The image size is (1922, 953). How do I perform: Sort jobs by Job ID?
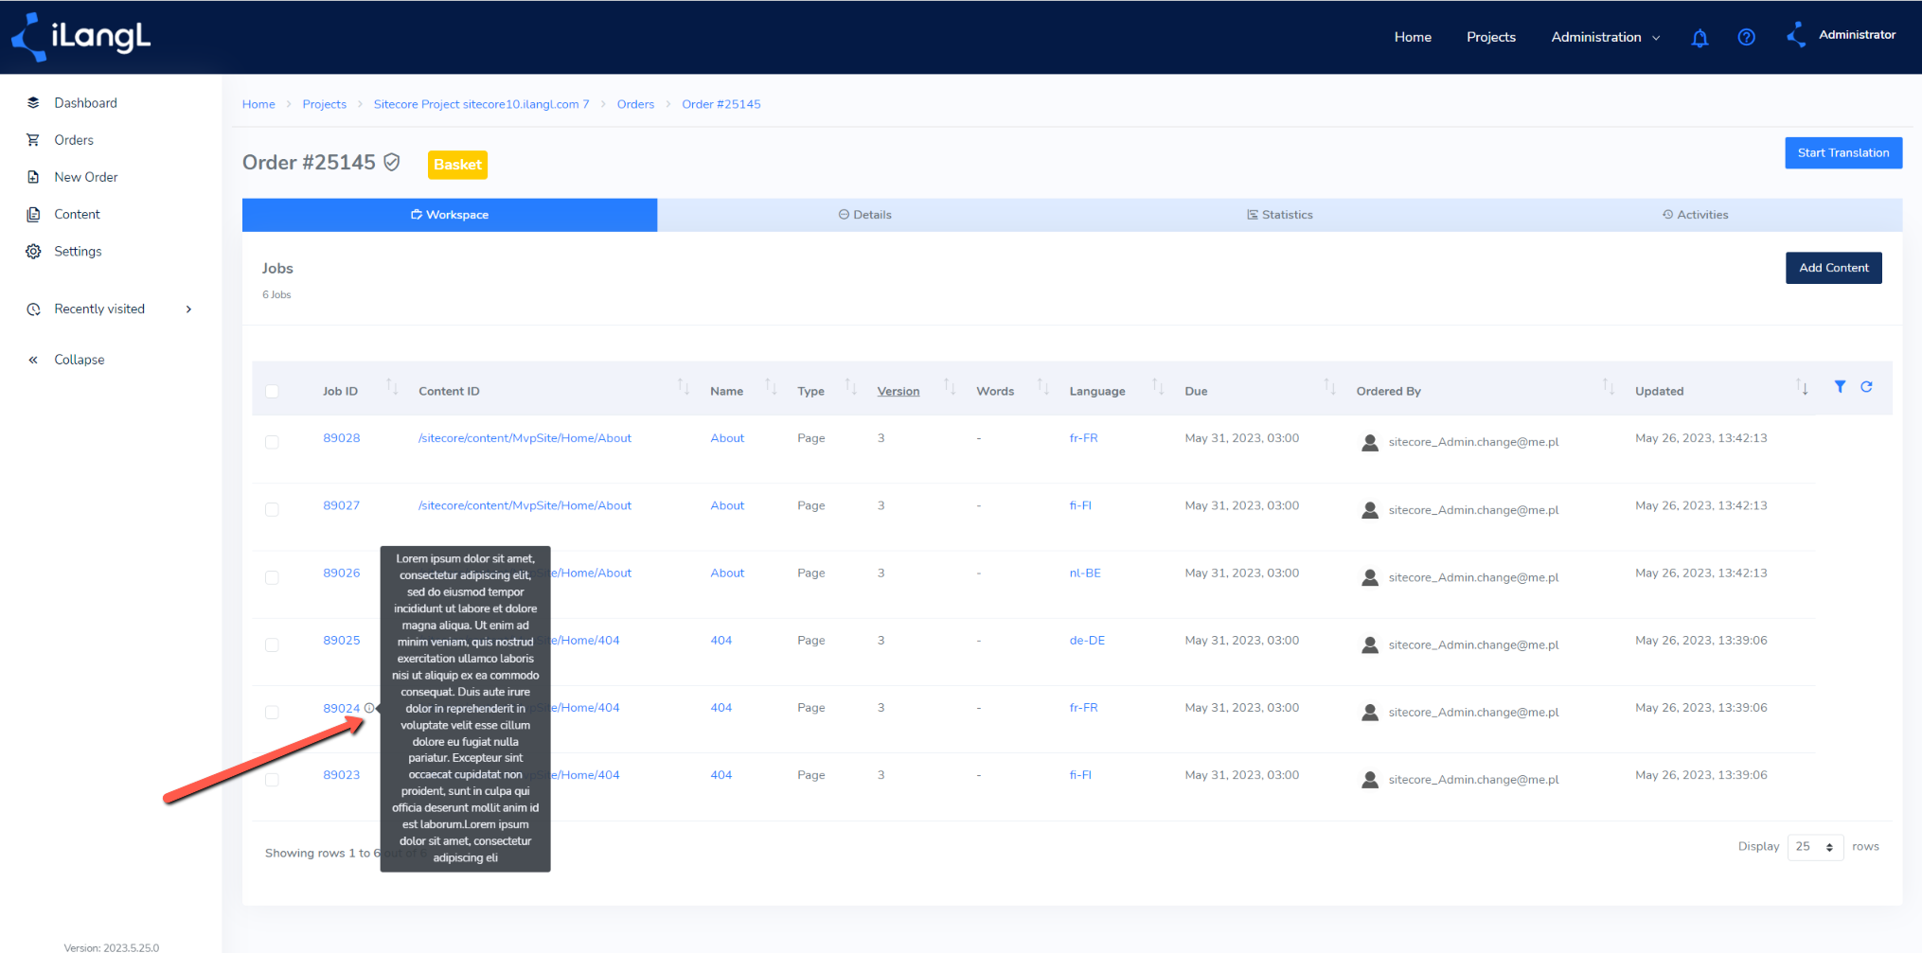[x=392, y=386]
